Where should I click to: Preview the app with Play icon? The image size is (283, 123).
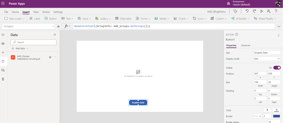click(x=261, y=11)
